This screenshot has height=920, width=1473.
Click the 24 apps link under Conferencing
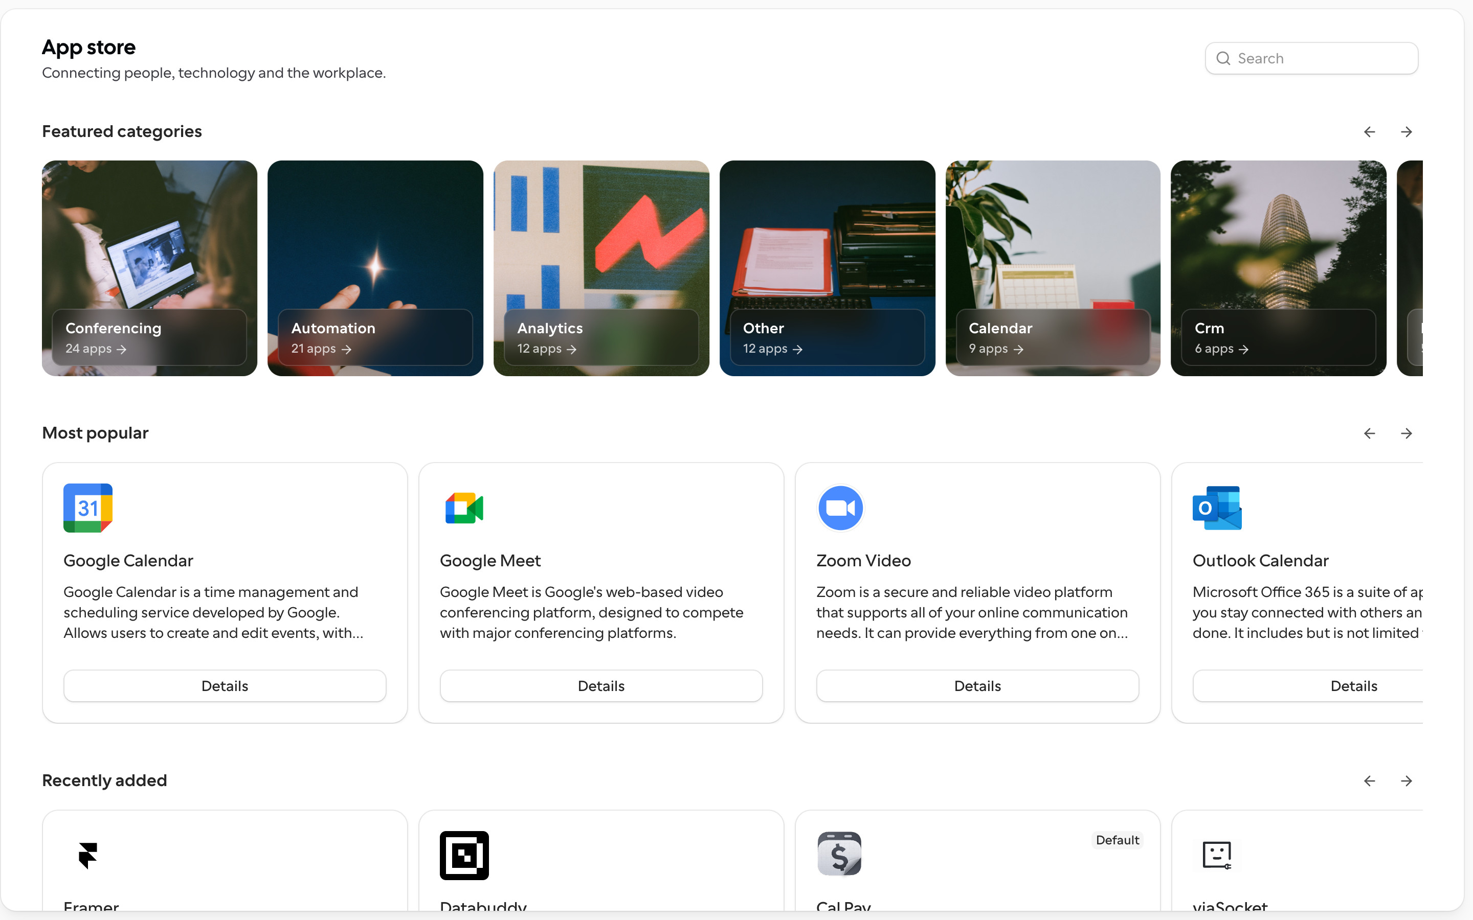point(96,349)
